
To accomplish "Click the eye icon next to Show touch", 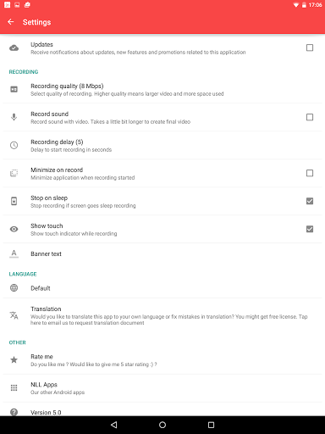I will click(14, 229).
